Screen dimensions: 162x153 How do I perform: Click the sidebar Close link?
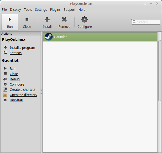coord(14,74)
